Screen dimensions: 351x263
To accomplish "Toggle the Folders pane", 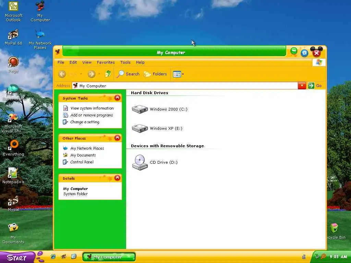I will (x=155, y=74).
